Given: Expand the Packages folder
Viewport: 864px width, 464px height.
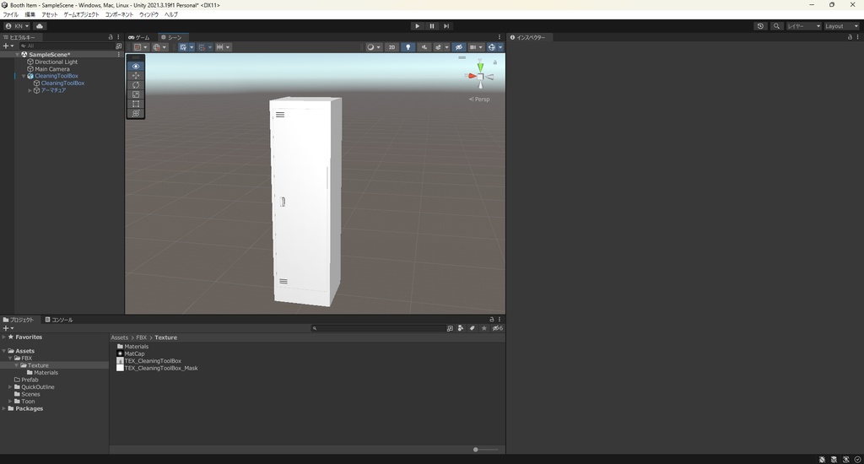Looking at the screenshot, I should [x=4, y=408].
